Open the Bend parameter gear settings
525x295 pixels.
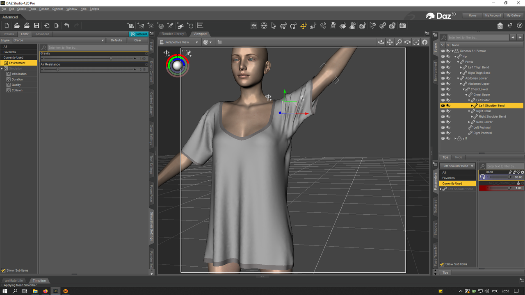(x=523, y=172)
